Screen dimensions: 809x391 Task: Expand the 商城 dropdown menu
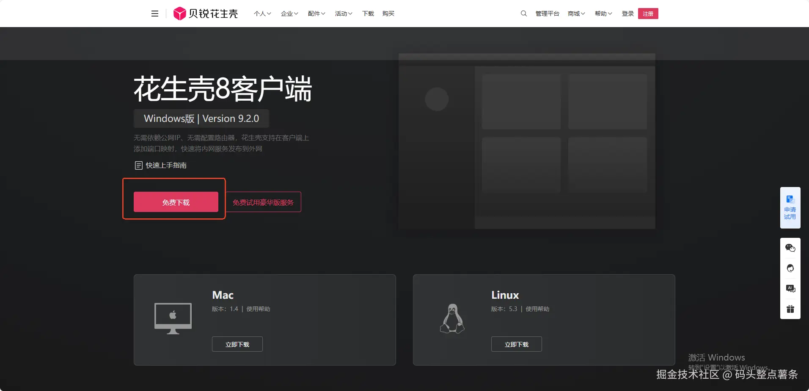click(x=576, y=14)
